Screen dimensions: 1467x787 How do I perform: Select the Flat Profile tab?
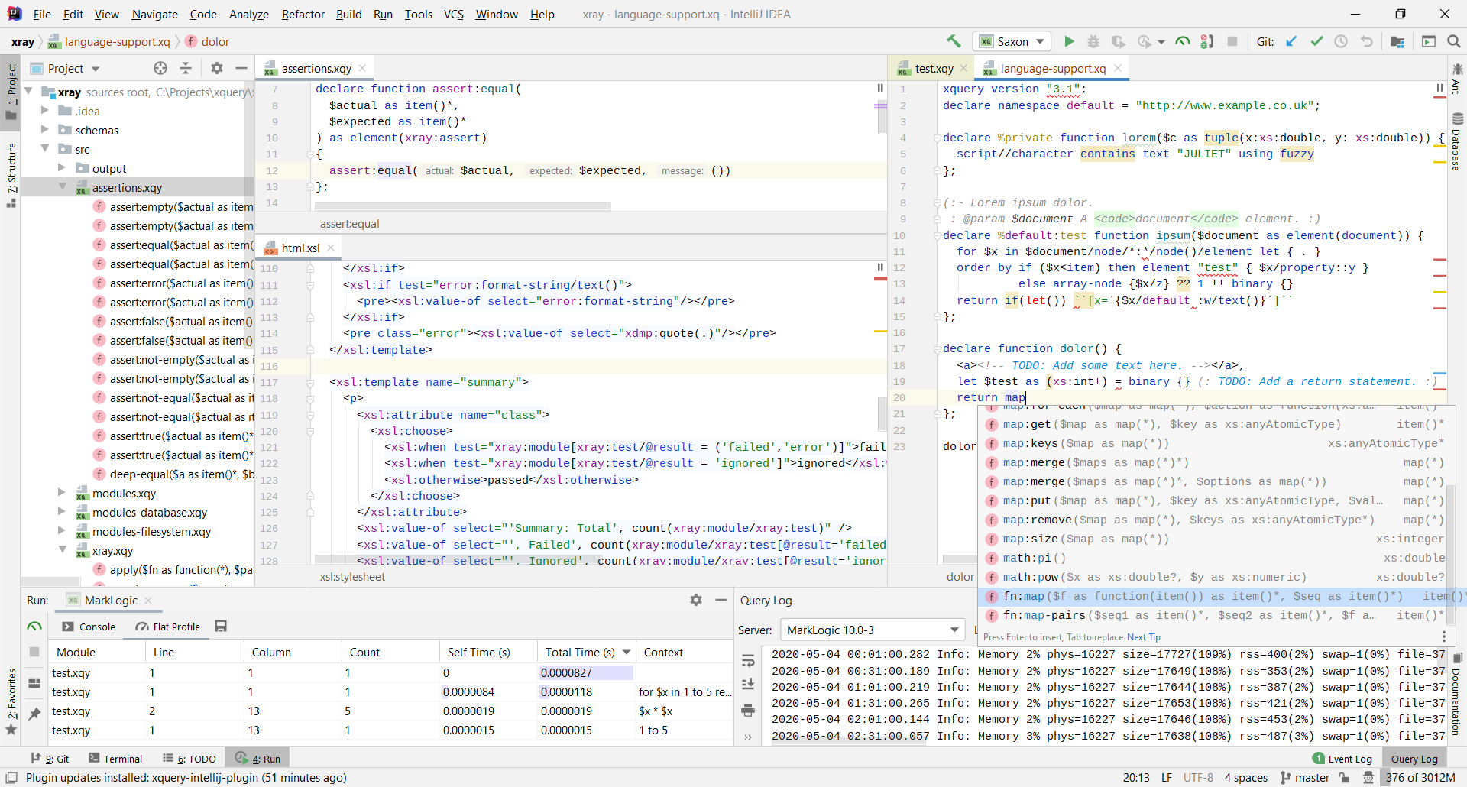(x=168, y=627)
